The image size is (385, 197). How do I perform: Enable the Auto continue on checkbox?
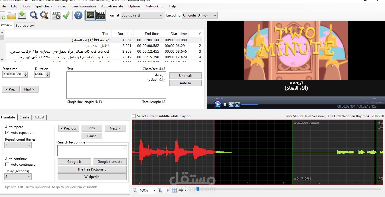(7, 165)
